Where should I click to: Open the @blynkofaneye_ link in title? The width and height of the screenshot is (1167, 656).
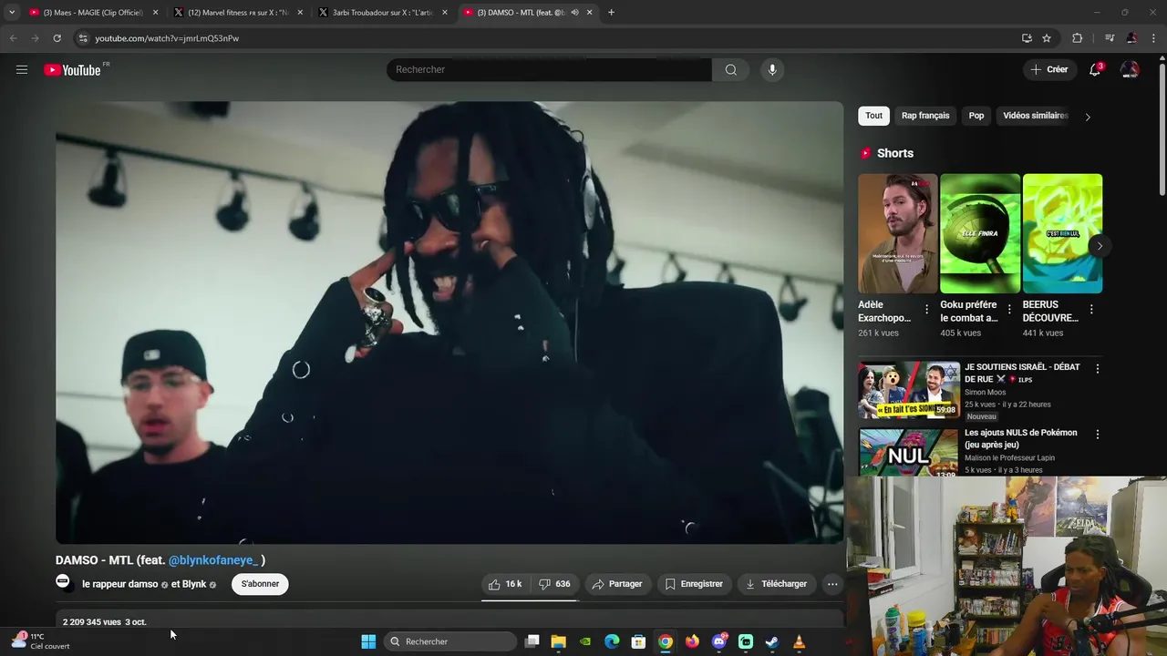coord(214,560)
